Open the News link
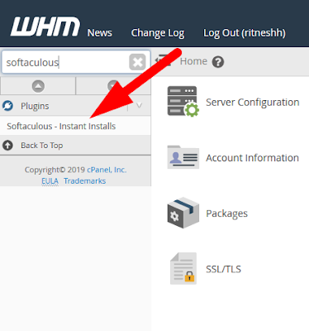309x331 pixels. [100, 33]
